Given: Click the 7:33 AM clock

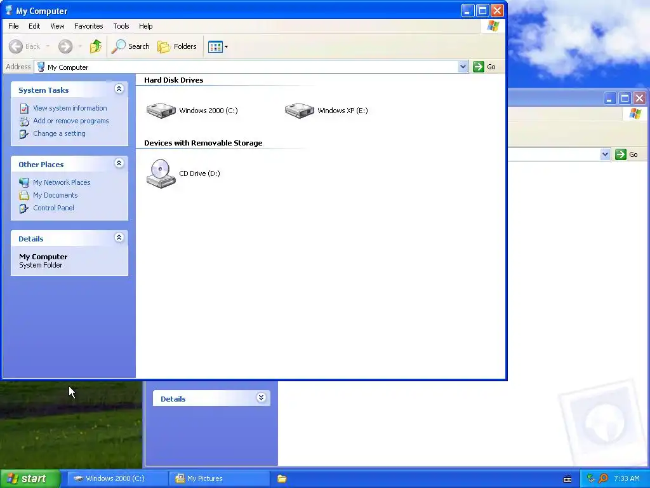Looking at the screenshot, I should [x=627, y=478].
